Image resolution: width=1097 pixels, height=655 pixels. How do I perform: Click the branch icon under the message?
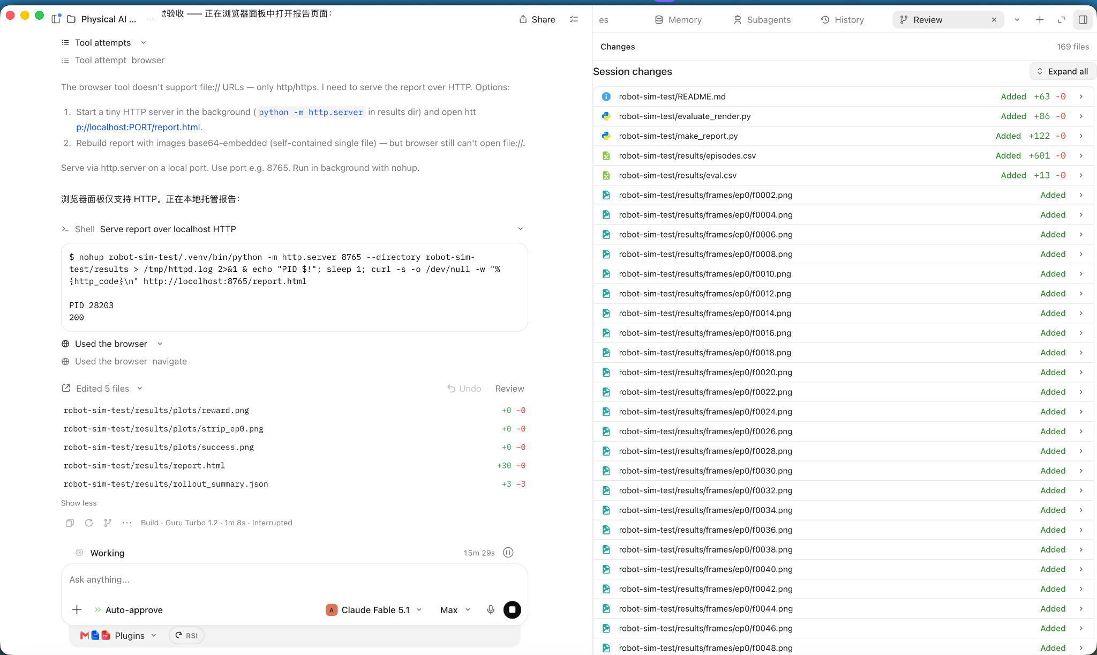click(x=108, y=523)
